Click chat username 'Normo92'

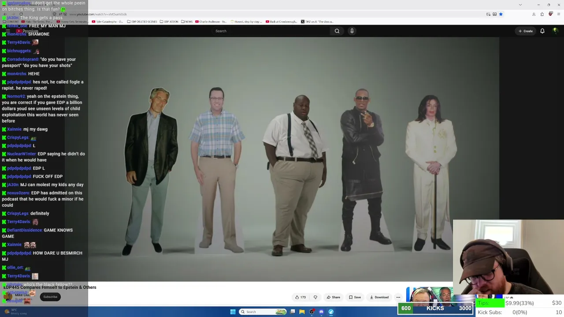point(16,96)
